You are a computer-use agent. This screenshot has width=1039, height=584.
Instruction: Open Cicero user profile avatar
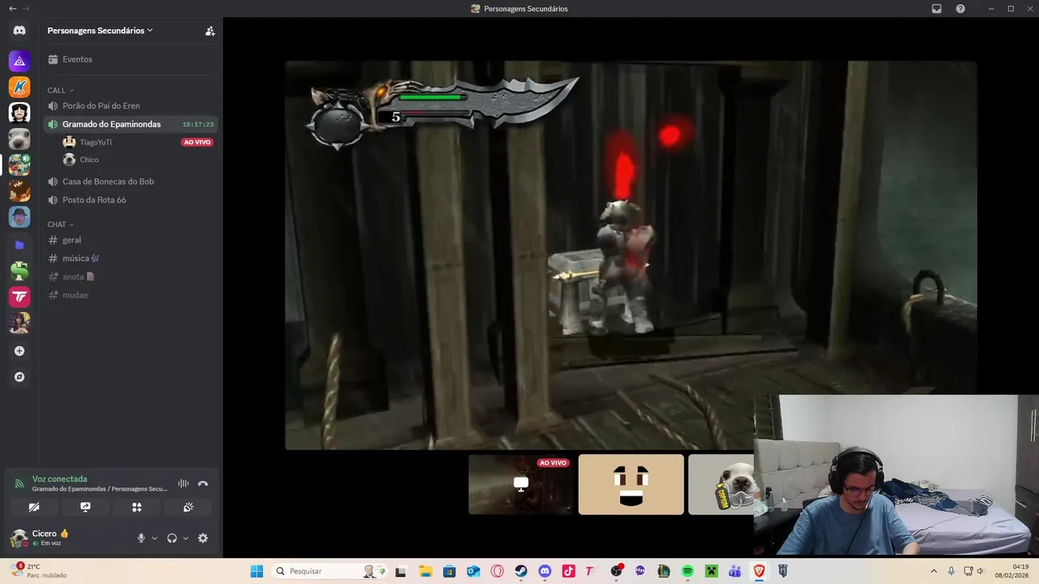19,538
